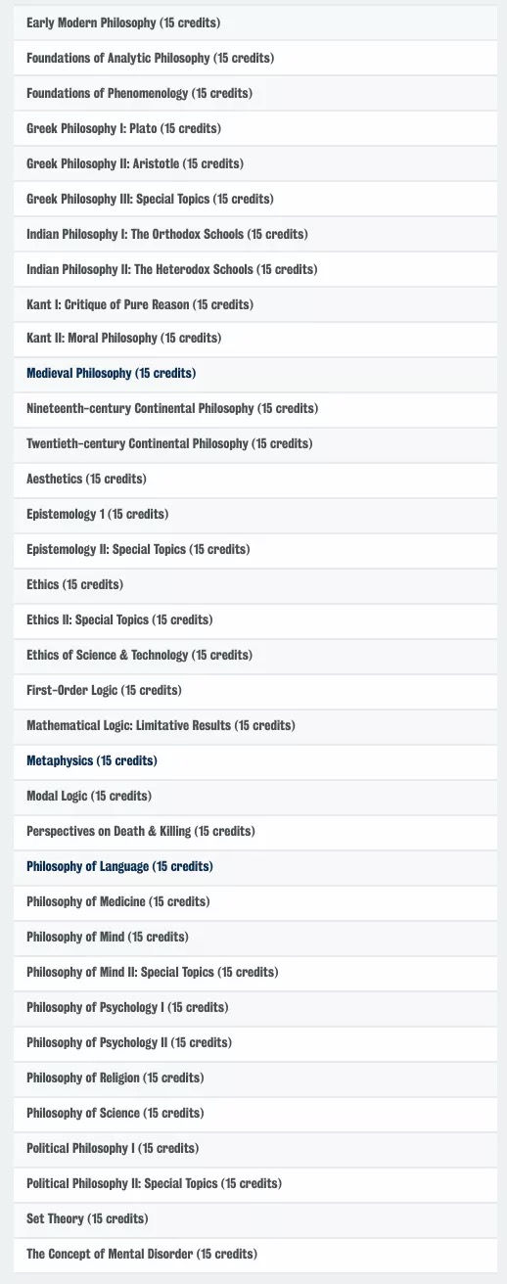Select the Aesthetics module row

[x=254, y=479]
